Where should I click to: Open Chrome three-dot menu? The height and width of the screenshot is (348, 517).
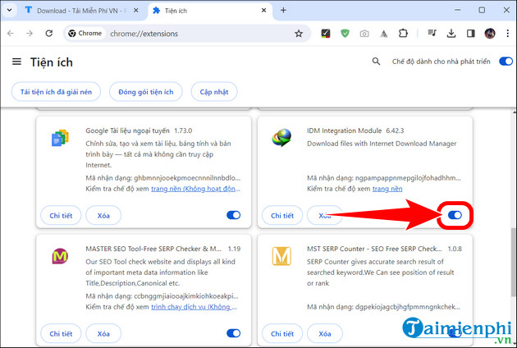click(508, 34)
